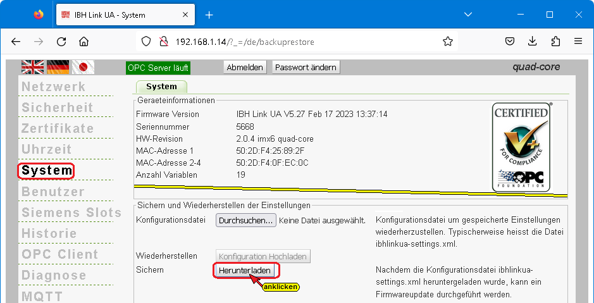The image size is (594, 303).
Task: Open the Sicherheit menu
Action: point(57,108)
